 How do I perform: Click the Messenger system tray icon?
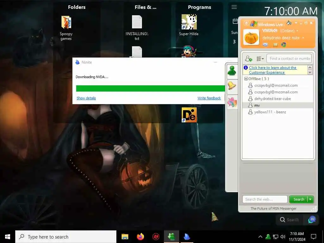268,237
